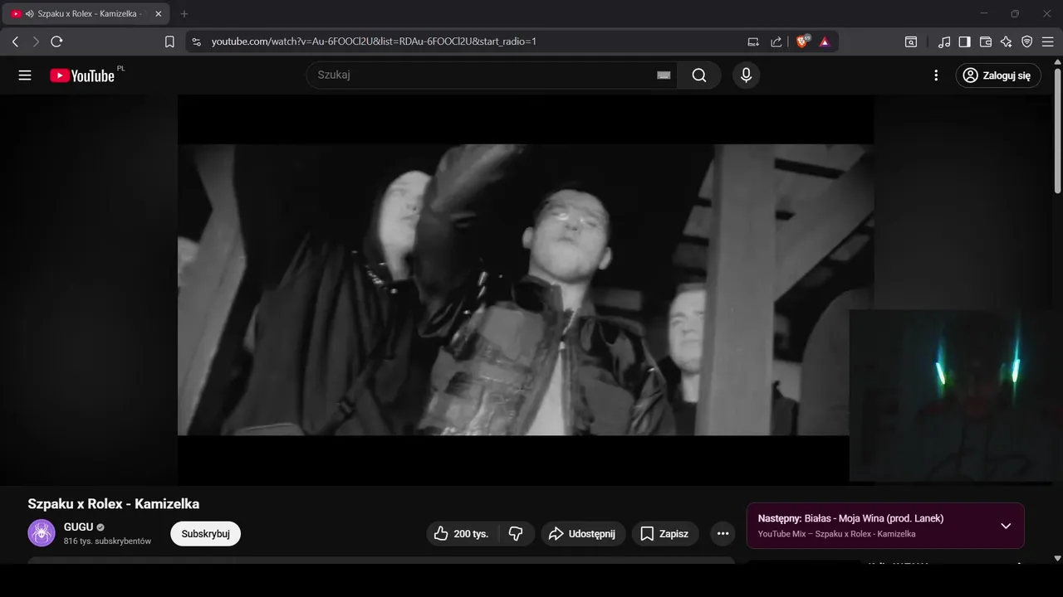Open YouTube settings three-dot menu
1063x597 pixels.
[x=936, y=75]
